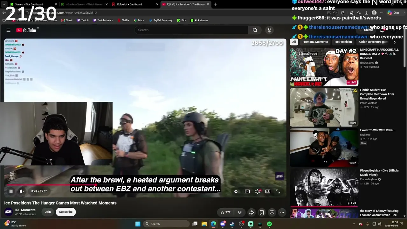Open PlaqueBoyMax Diva music video thumbnail
This screenshot has width=407, height=229.
324,188
